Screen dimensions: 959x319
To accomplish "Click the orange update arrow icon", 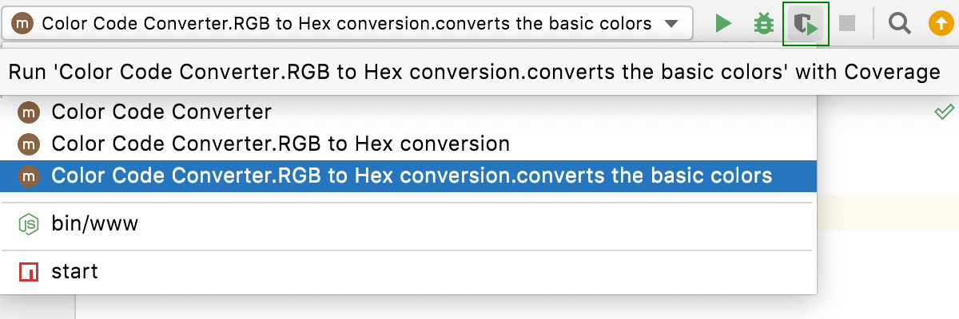I will pos(939,24).
